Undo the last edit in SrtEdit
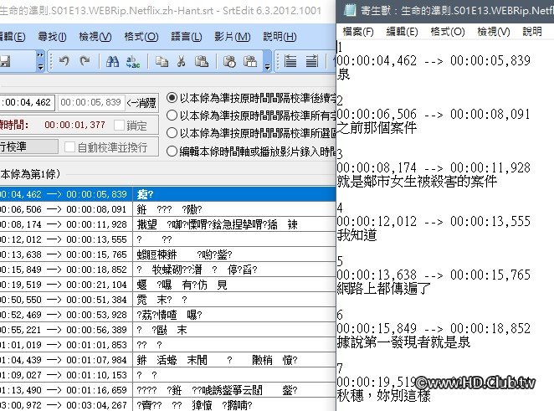This screenshot has height=411, width=554. pos(64,61)
